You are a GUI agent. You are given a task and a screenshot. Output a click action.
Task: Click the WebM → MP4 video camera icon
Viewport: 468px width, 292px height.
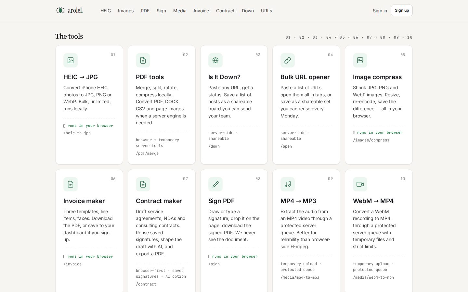coord(360,184)
